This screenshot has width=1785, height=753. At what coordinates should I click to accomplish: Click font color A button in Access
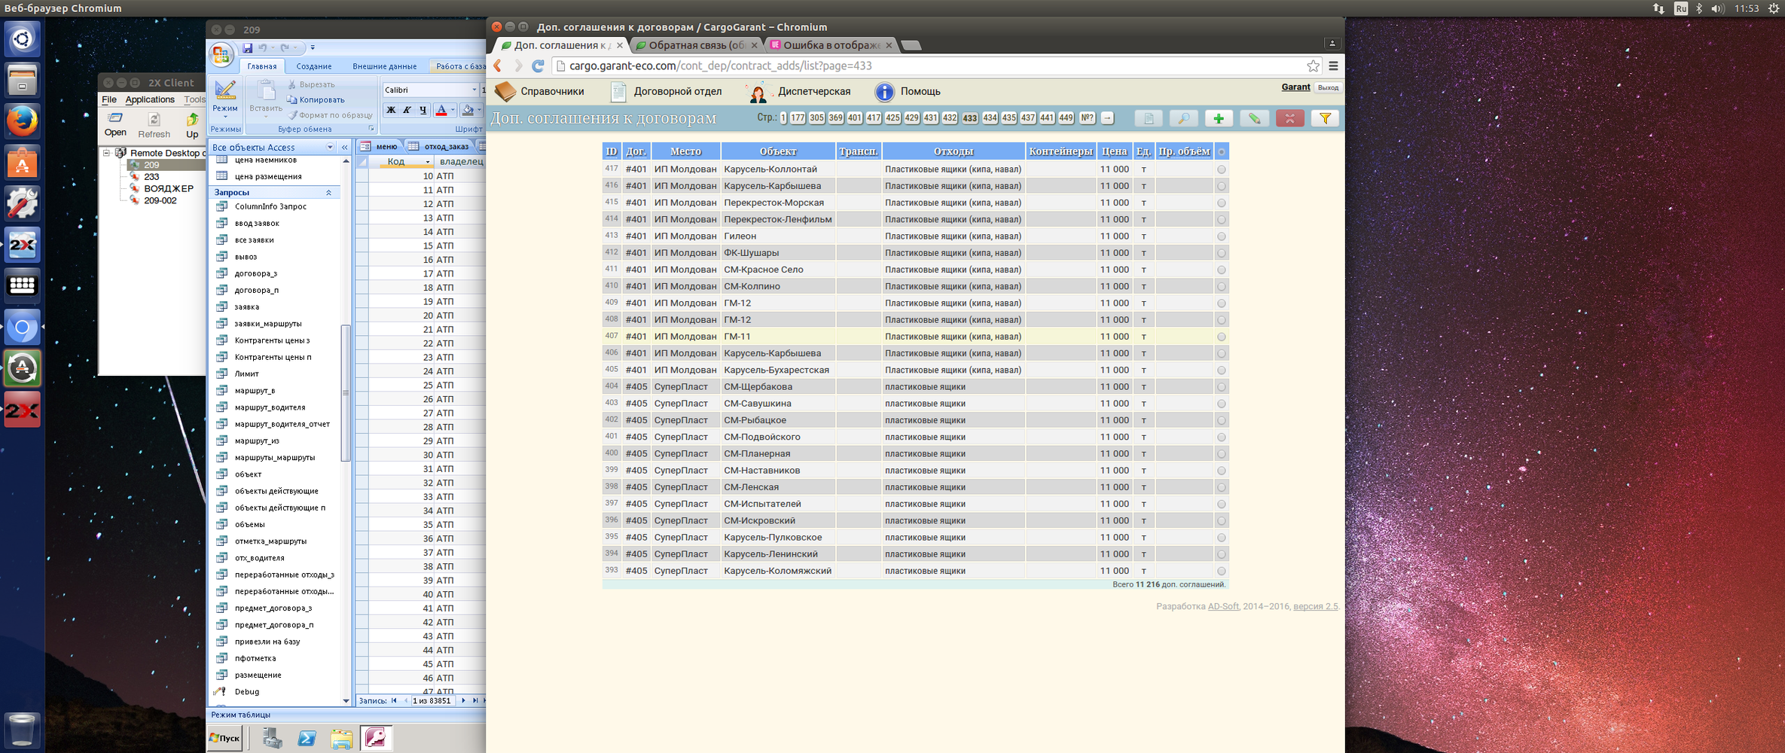(441, 110)
